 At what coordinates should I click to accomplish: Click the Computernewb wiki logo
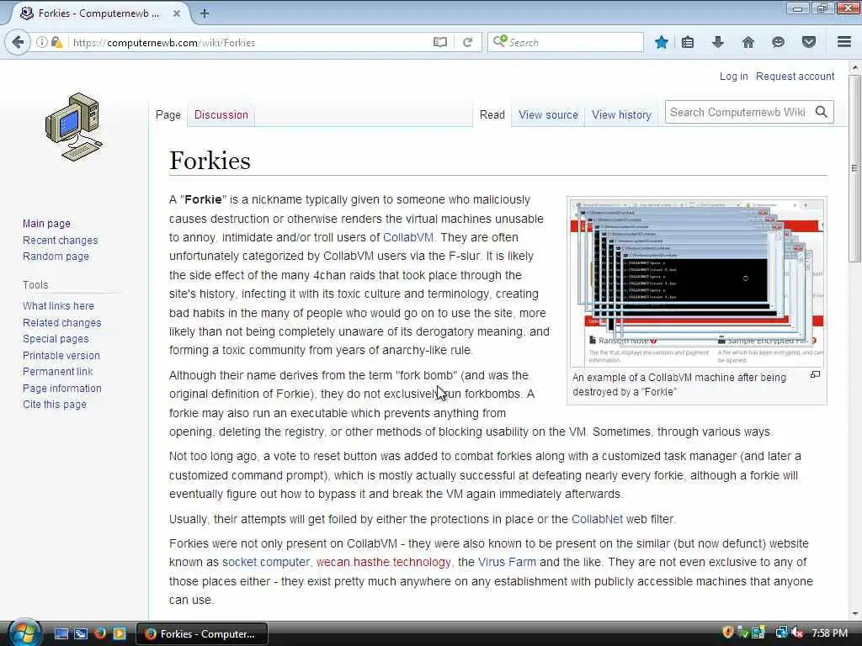(74, 127)
